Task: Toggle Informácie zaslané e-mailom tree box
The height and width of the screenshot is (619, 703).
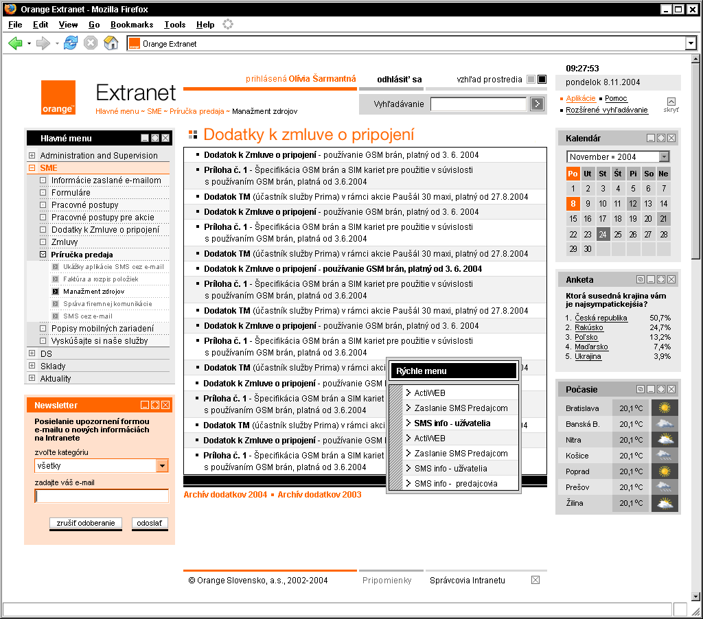Action: tap(43, 180)
